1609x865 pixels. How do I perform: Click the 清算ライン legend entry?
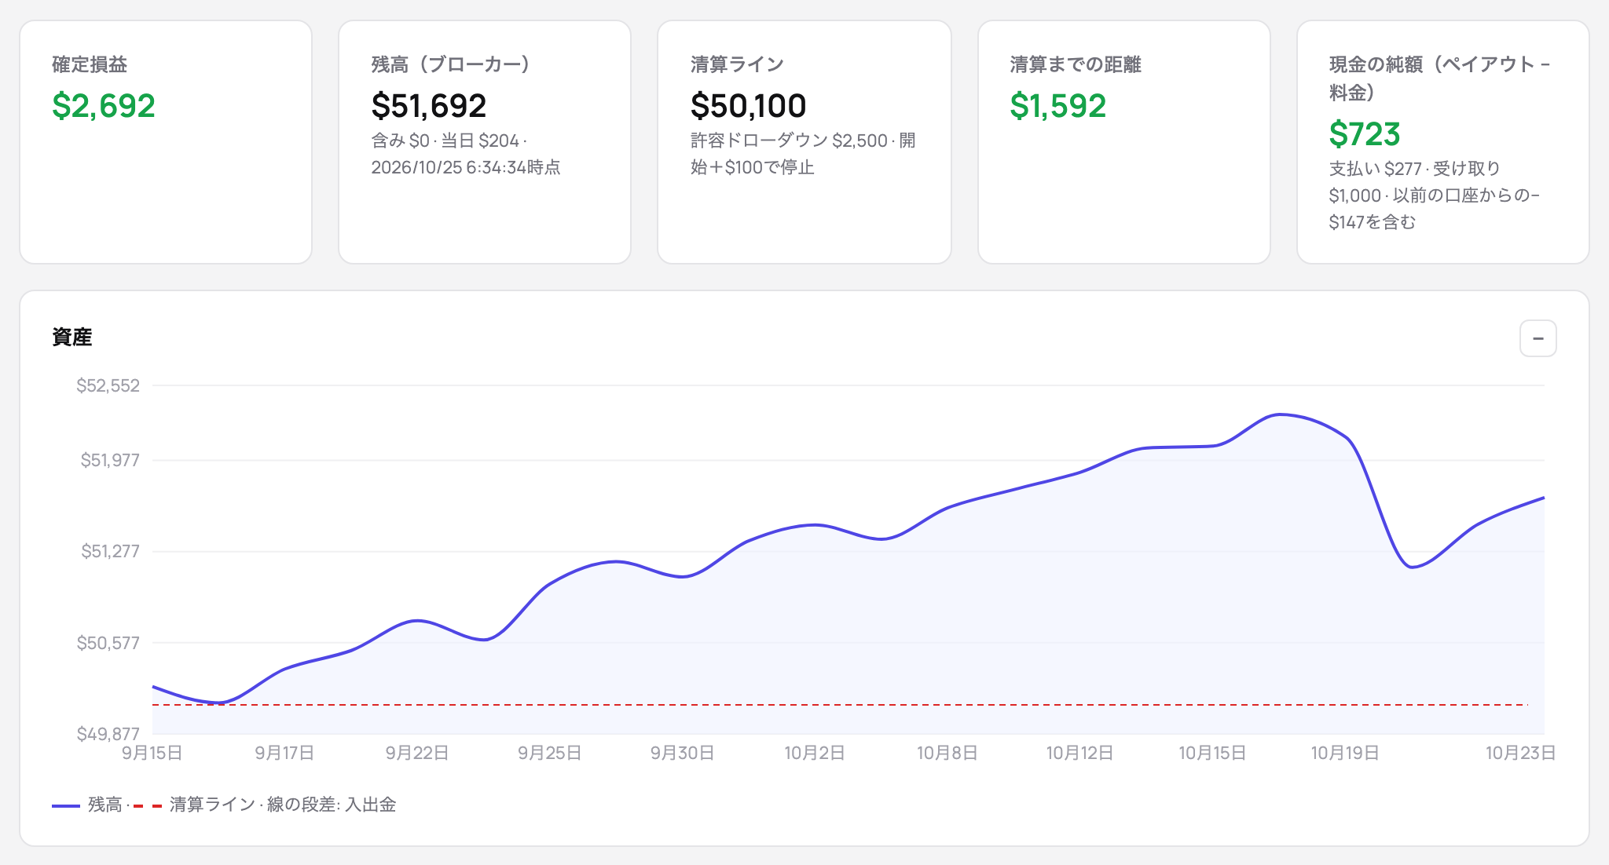[x=194, y=805]
